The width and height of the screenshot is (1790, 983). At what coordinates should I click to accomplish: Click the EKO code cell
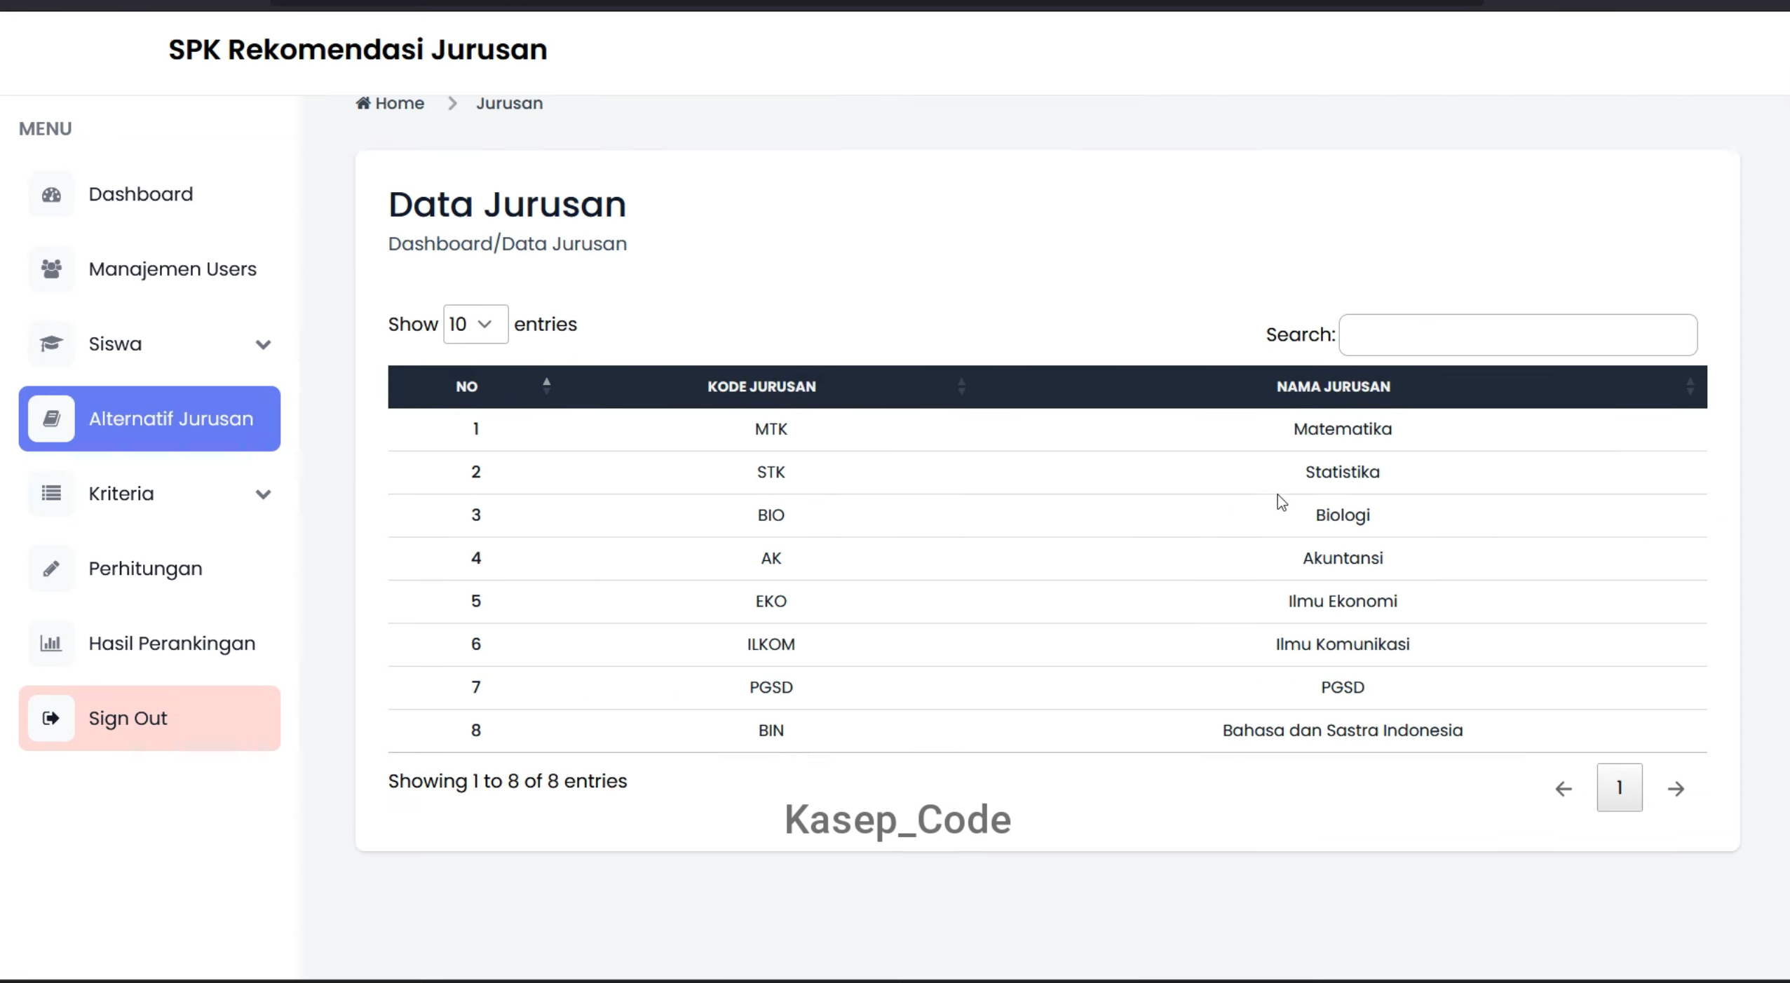tap(771, 601)
